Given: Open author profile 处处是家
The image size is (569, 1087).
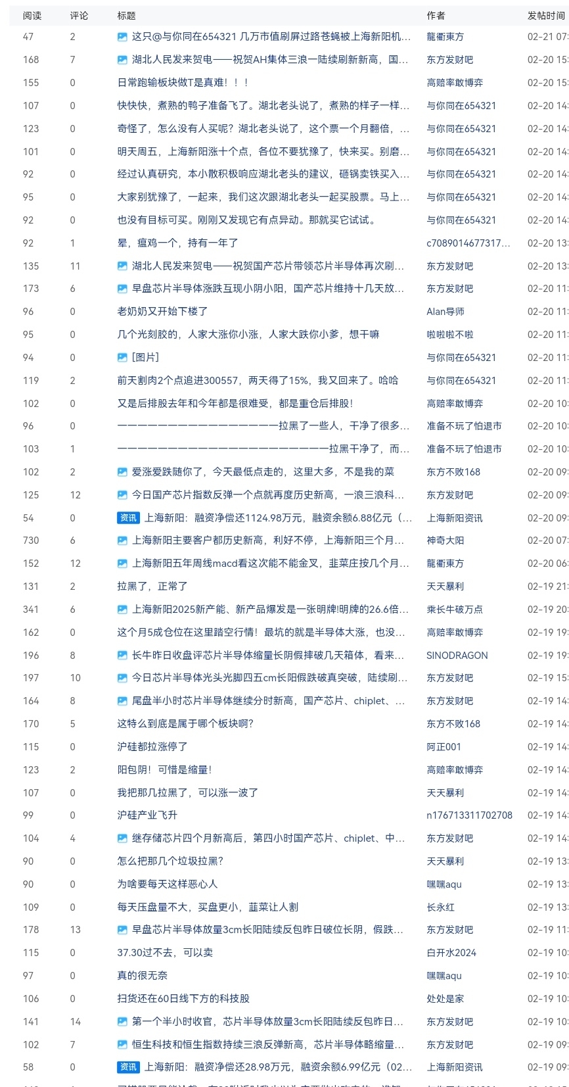Looking at the screenshot, I should point(445,999).
